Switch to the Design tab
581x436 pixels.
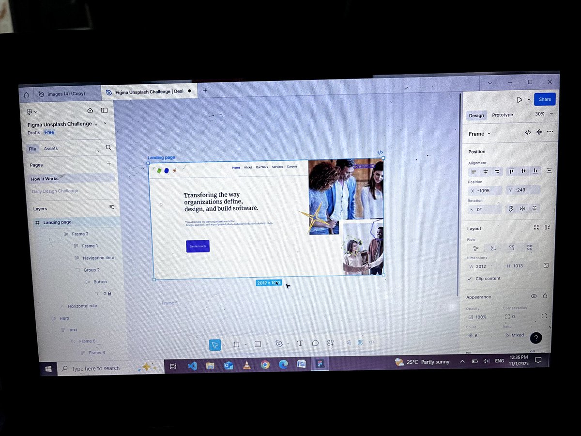pyautogui.click(x=476, y=115)
